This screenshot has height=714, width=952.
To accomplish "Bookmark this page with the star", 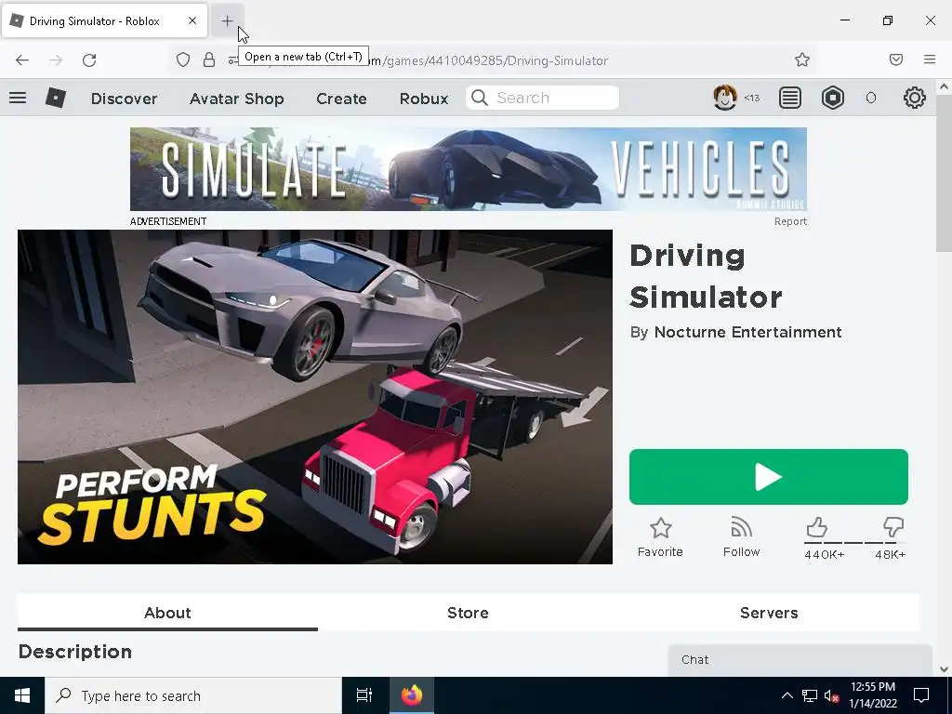I will (802, 59).
